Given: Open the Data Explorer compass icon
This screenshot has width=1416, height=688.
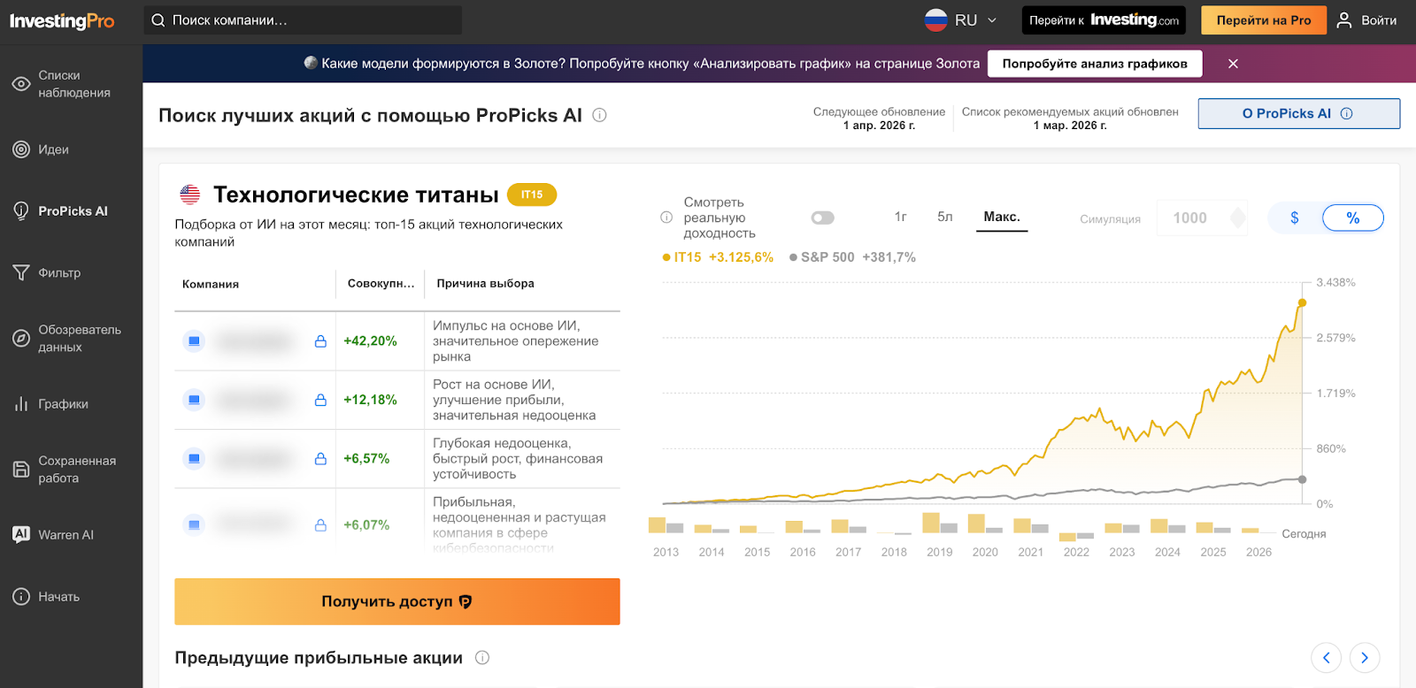Looking at the screenshot, I should (21, 338).
